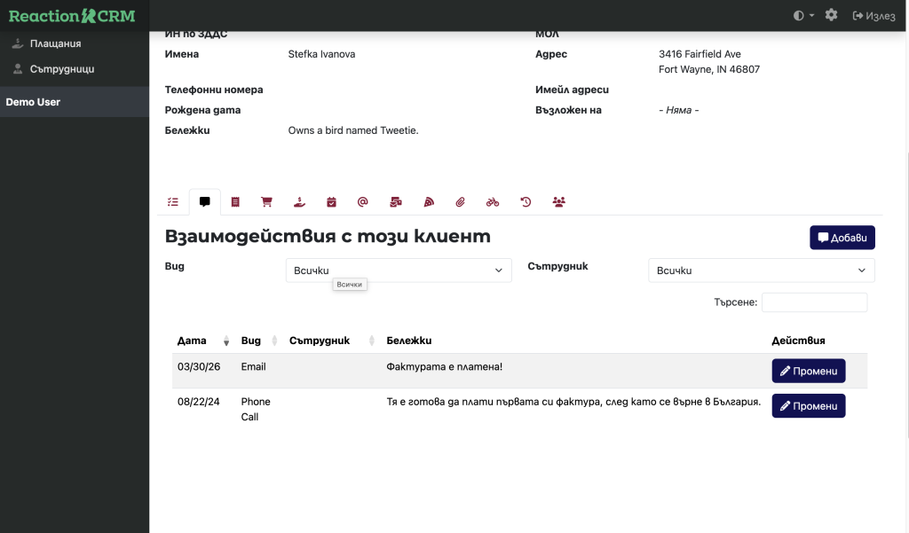This screenshot has width=909, height=533.
Task: Open the invoices receipt tab icon
Action: [235, 202]
